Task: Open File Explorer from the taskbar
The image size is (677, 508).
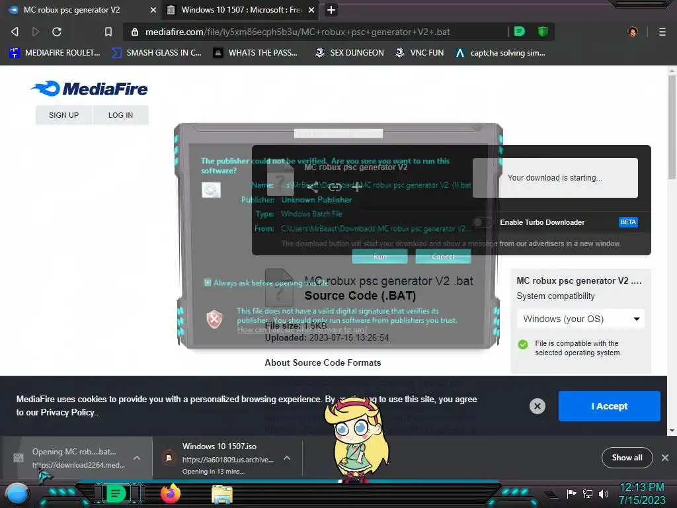Action: pos(222,494)
